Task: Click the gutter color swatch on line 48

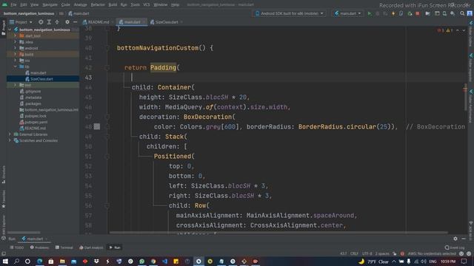Action: [x=97, y=126]
